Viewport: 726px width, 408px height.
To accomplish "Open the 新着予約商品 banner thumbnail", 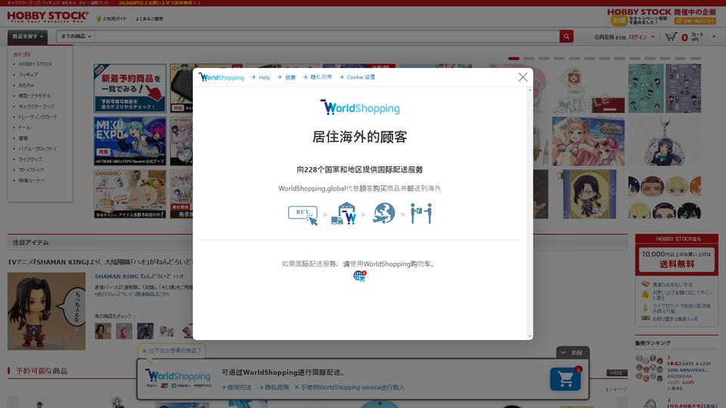I will point(129,88).
